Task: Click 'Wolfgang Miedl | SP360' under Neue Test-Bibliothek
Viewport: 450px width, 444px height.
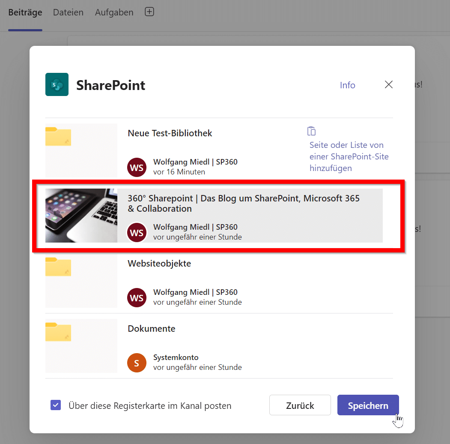Action: click(x=195, y=162)
